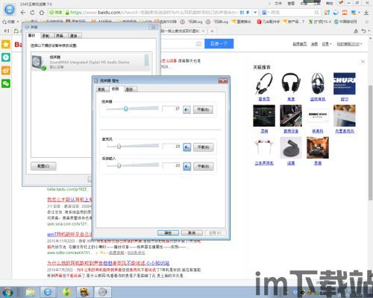This screenshot has height=298, width=373.
Task: Click the undo-close-tab icon right of the tab bar
Action: click(x=364, y=31)
